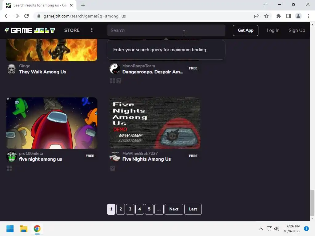The image size is (315, 236).
Task: Open the network status tray icon
Action: tap(269, 229)
